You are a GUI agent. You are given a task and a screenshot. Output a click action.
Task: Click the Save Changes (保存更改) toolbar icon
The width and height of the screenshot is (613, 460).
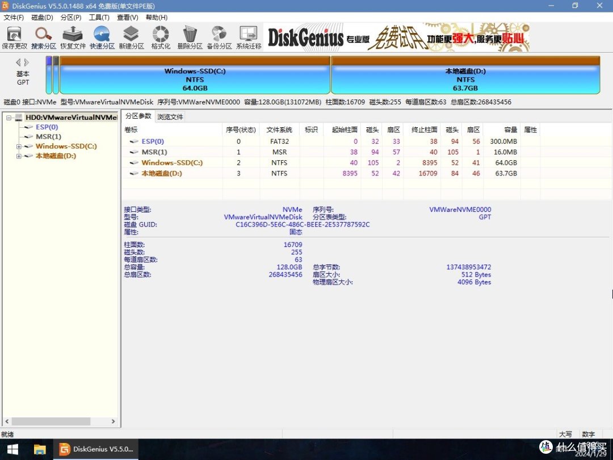(14, 38)
